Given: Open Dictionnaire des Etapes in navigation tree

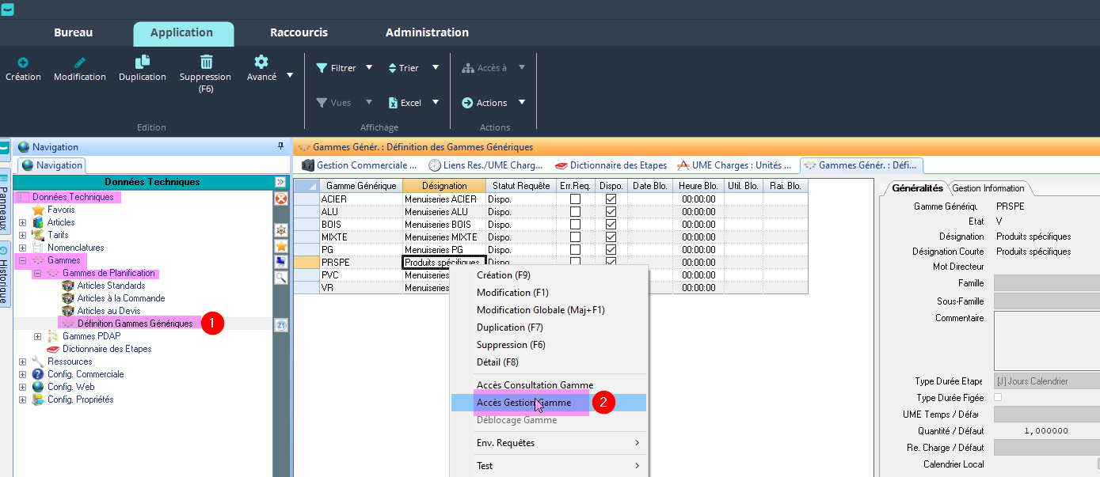Looking at the screenshot, I should click(x=107, y=349).
